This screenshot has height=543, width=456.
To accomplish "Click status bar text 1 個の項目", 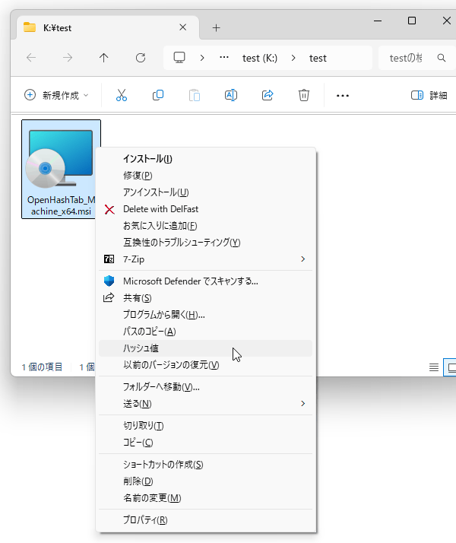I will [x=42, y=367].
